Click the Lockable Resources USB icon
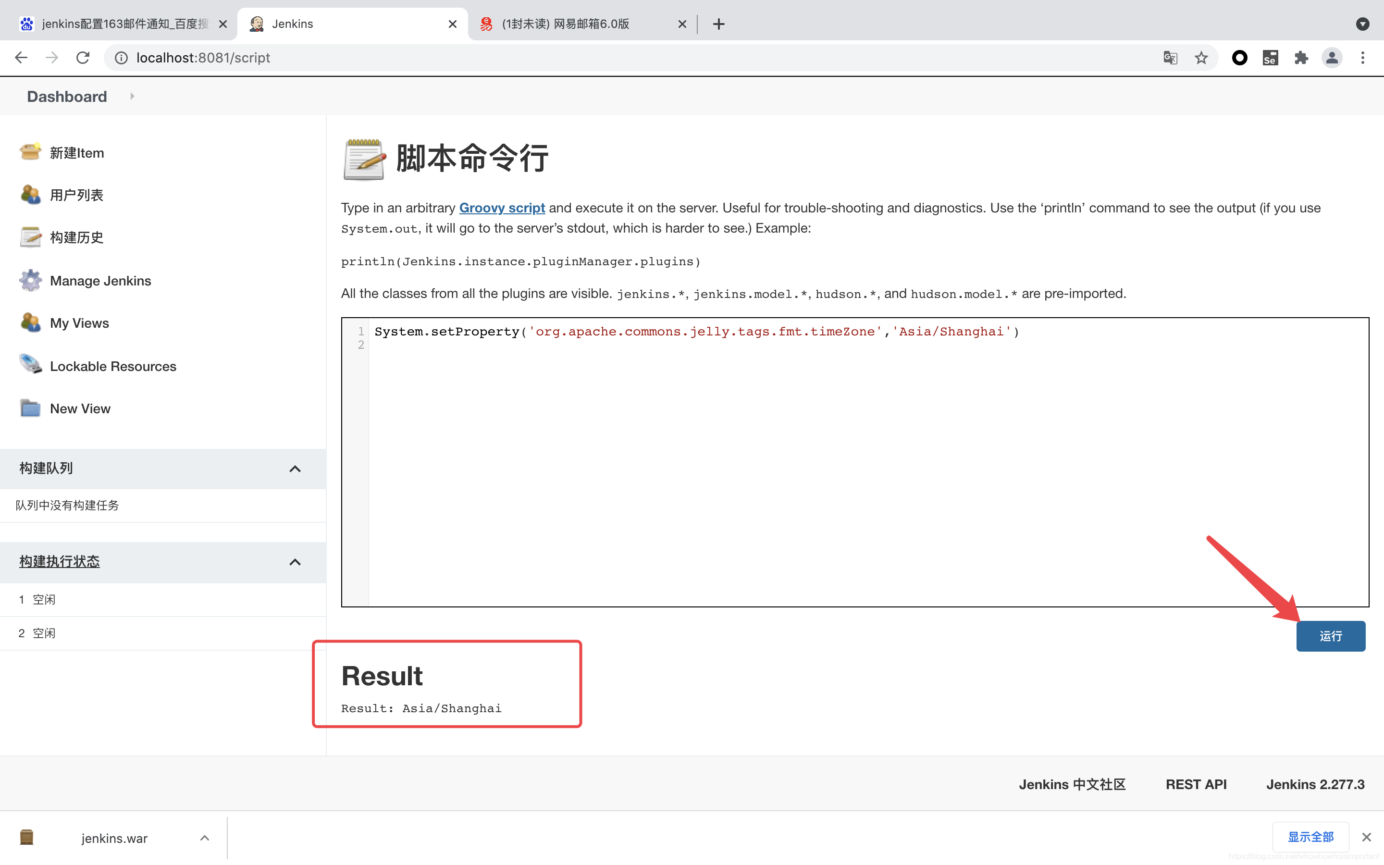 [30, 365]
